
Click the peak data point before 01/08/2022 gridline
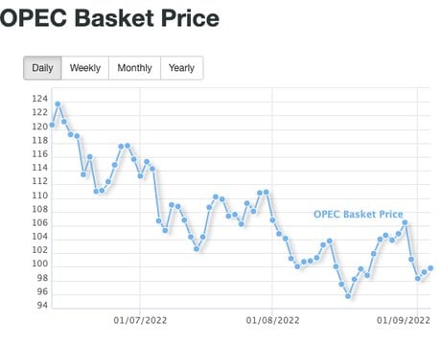pos(267,193)
